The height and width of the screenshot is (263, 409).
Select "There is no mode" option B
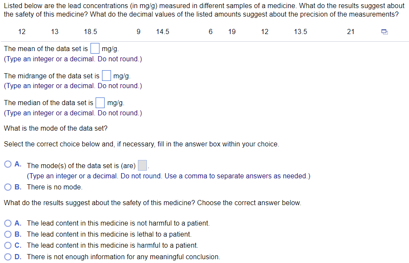pos(8,187)
